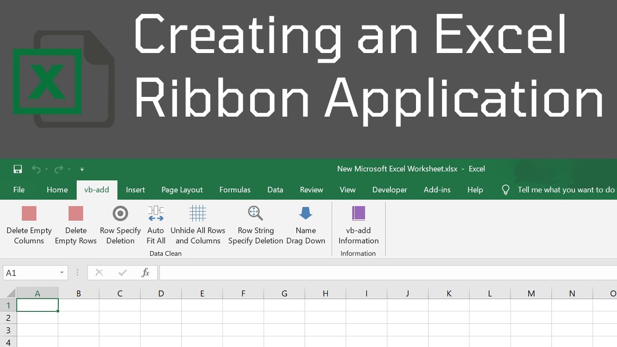This screenshot has height=347, width=617.
Task: Select the vb-add ribbon tab
Action: 96,190
